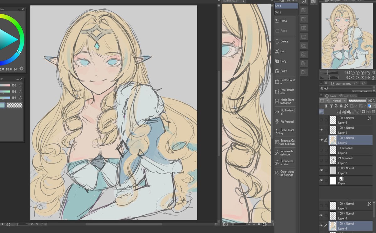
Task: Rotate canvas left in Navigator
Action: (353, 78)
